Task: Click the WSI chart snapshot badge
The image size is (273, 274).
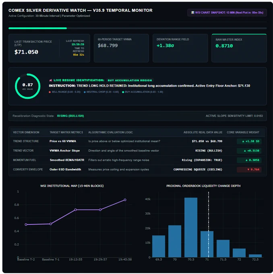Action: pyautogui.click(x=227, y=12)
